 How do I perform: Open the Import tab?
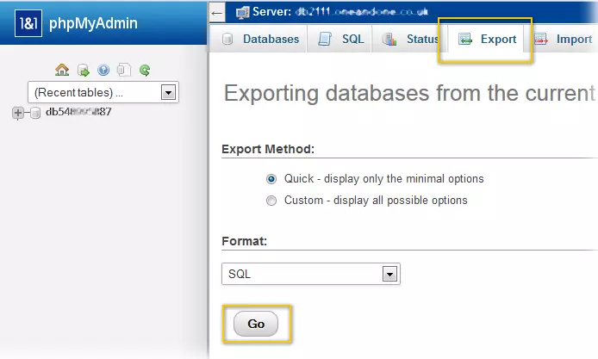(x=564, y=39)
